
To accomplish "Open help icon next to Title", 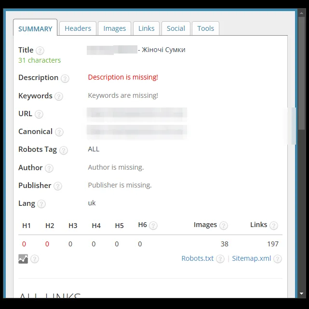I will pos(40,51).
